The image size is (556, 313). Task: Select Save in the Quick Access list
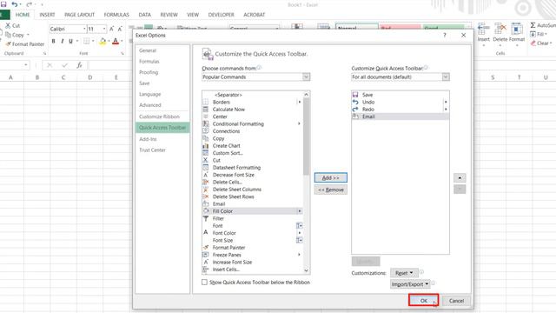click(x=400, y=95)
